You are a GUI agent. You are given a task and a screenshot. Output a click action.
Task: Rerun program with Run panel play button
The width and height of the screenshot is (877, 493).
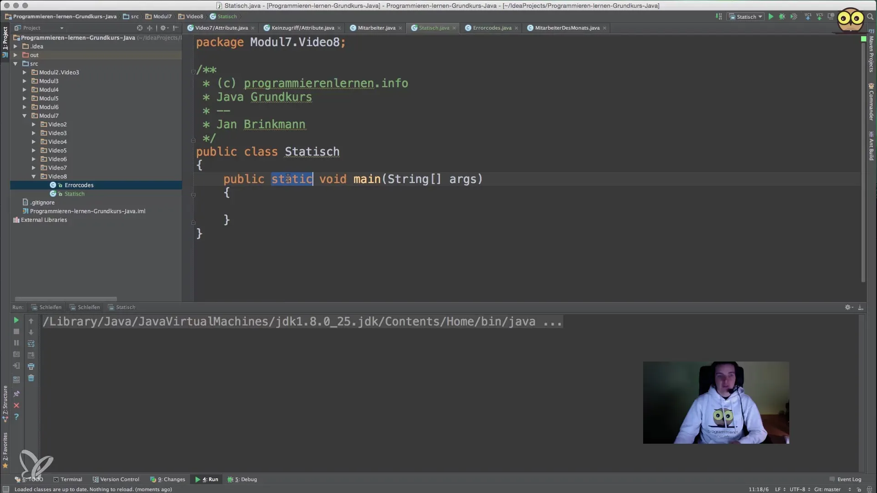(16, 320)
